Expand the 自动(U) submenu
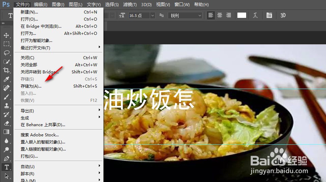326x182 pixels. (58, 166)
